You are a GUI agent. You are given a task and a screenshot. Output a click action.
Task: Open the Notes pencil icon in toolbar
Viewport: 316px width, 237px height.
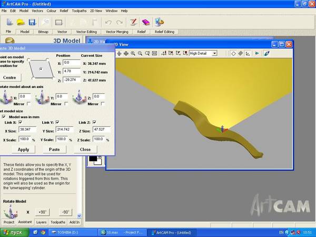coord(133,22)
